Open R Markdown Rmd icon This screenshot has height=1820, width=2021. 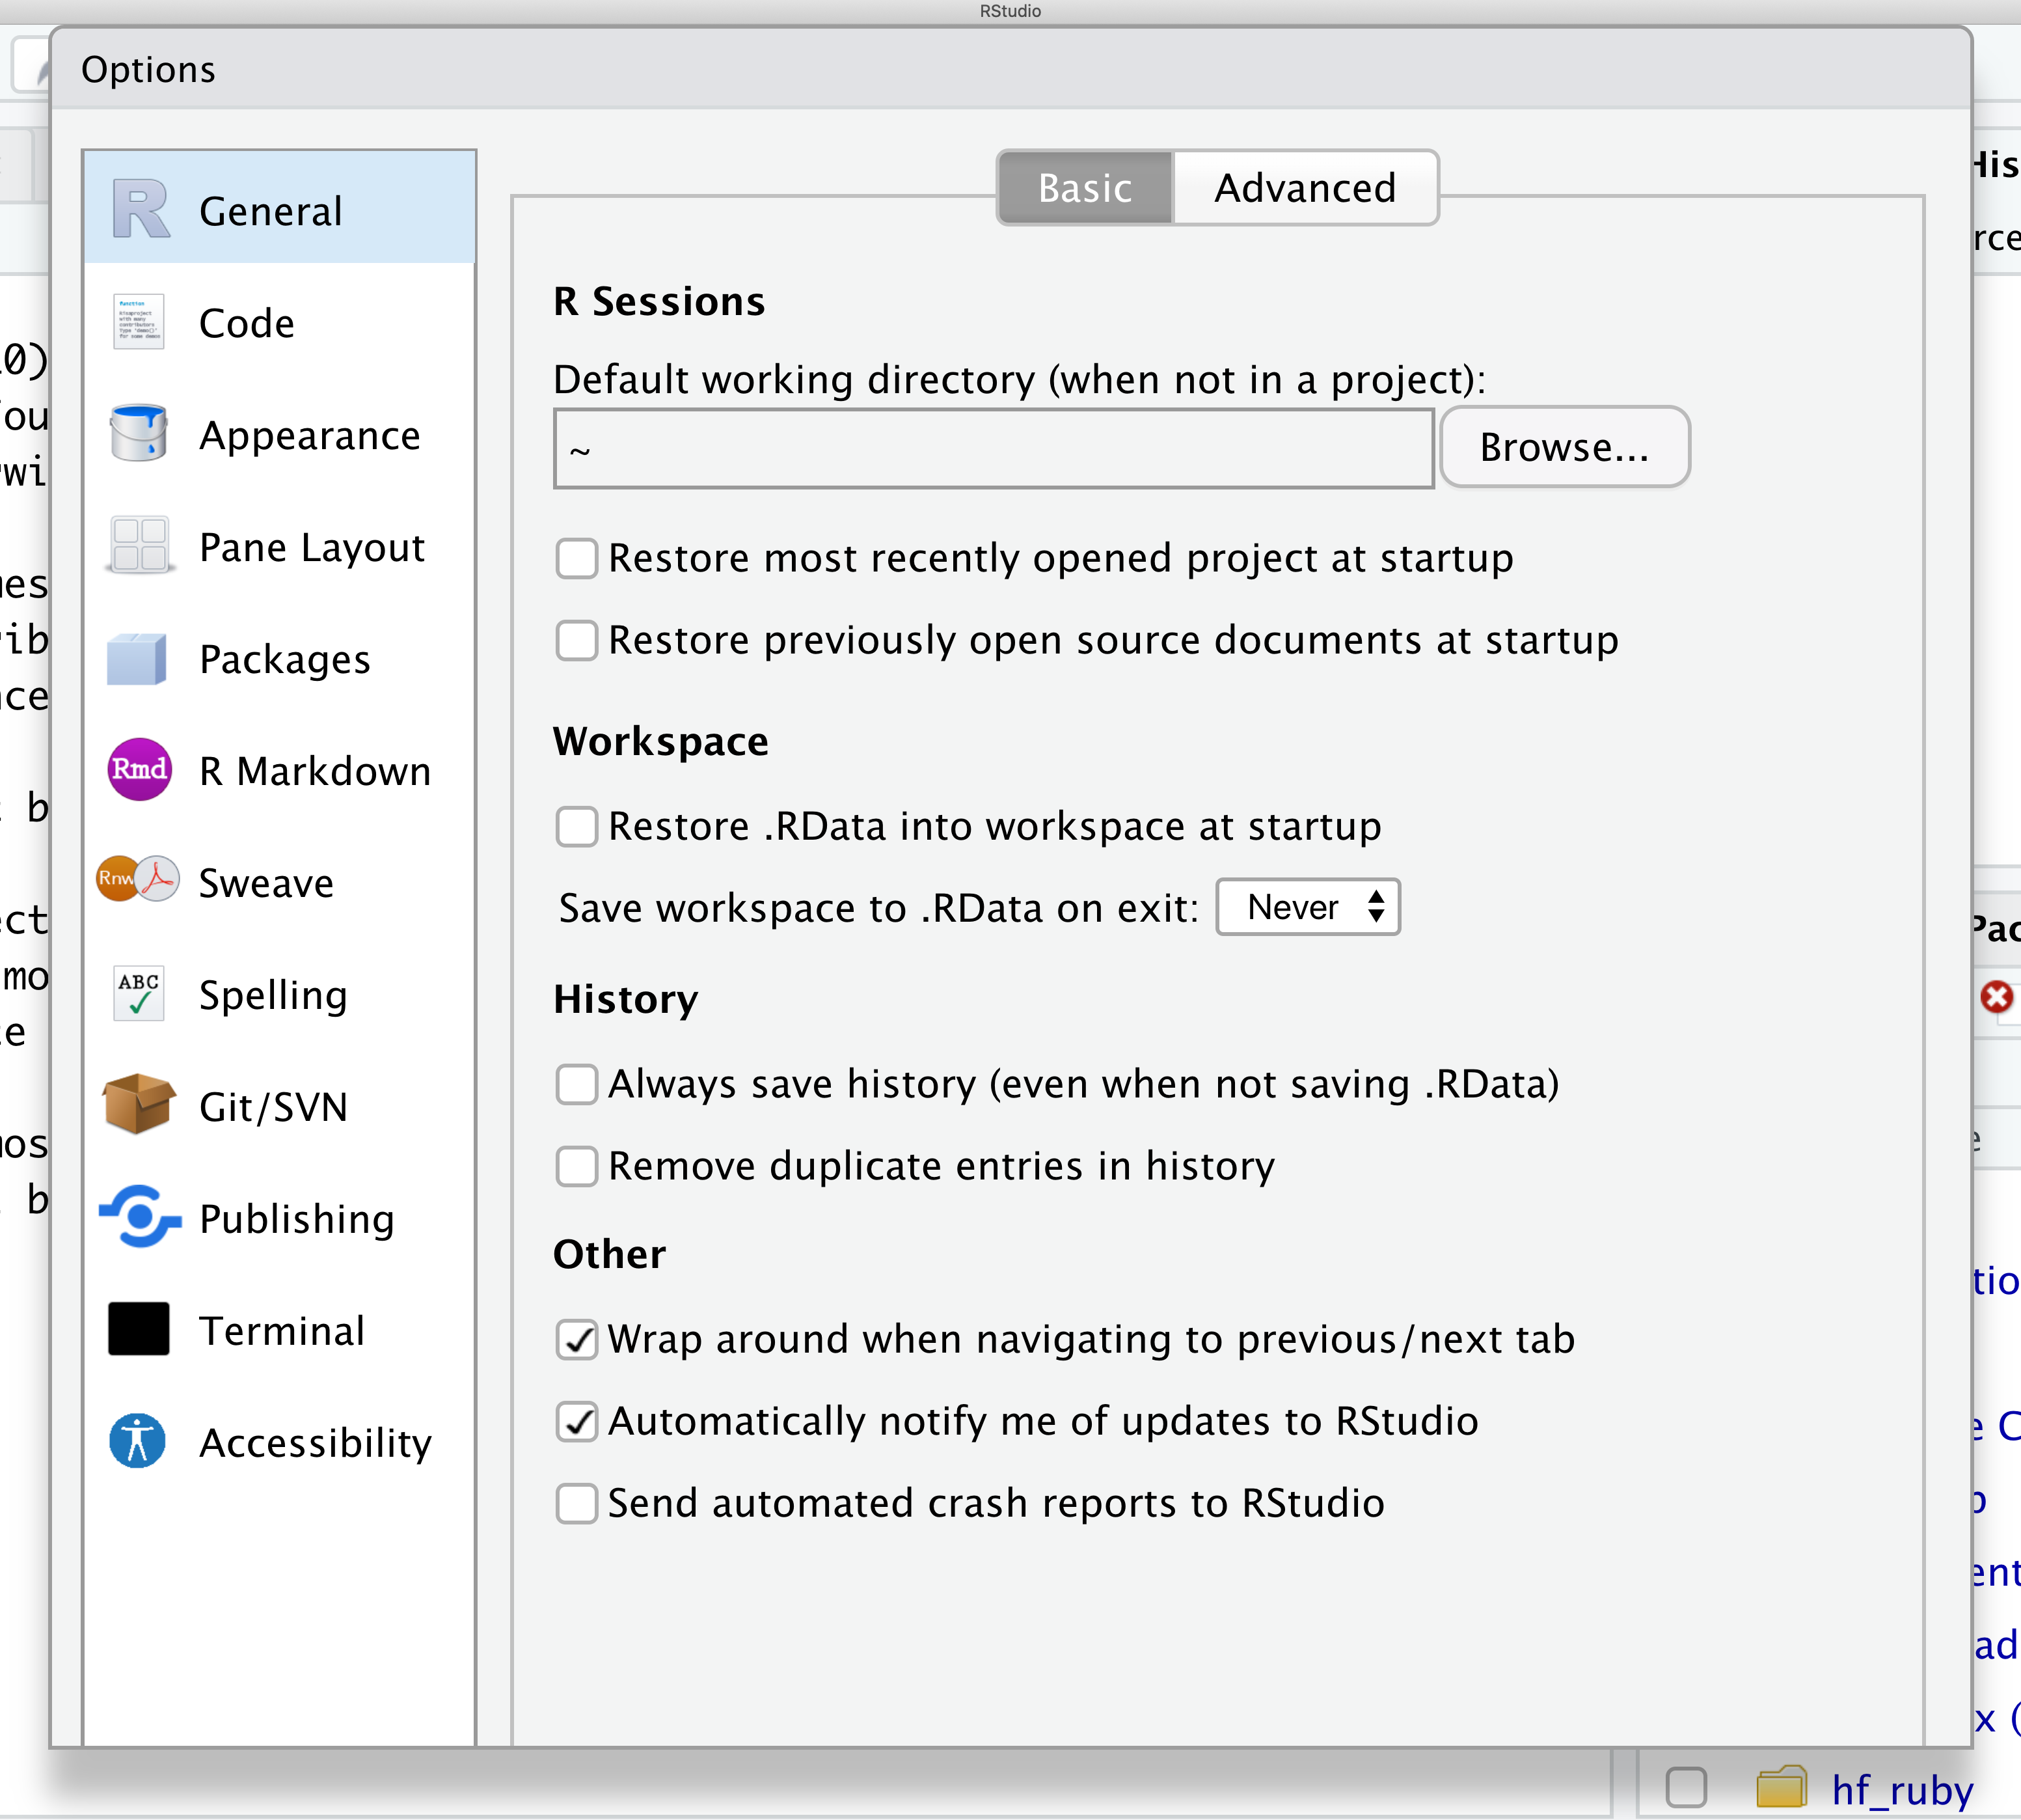tap(139, 770)
